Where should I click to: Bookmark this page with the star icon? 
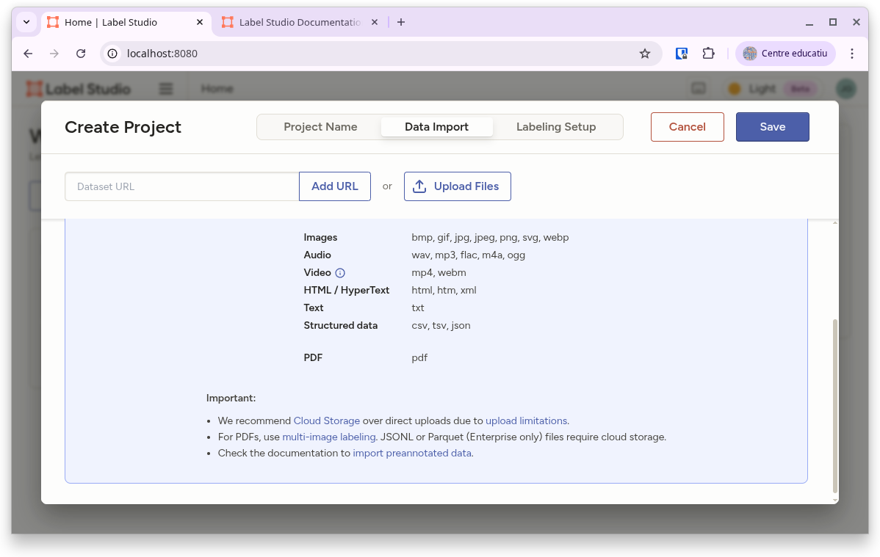pos(645,54)
